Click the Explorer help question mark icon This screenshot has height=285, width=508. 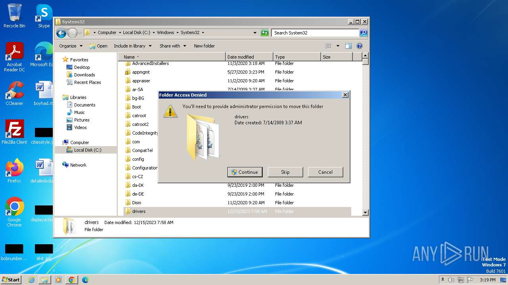click(x=360, y=46)
